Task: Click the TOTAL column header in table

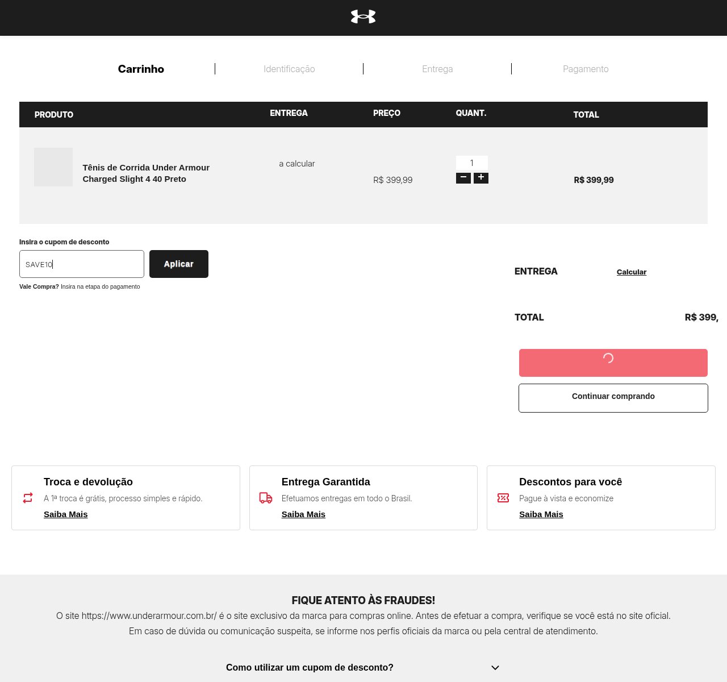Action: (586, 115)
